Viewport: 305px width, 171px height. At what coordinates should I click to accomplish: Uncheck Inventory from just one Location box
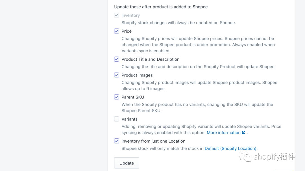[x=117, y=141]
